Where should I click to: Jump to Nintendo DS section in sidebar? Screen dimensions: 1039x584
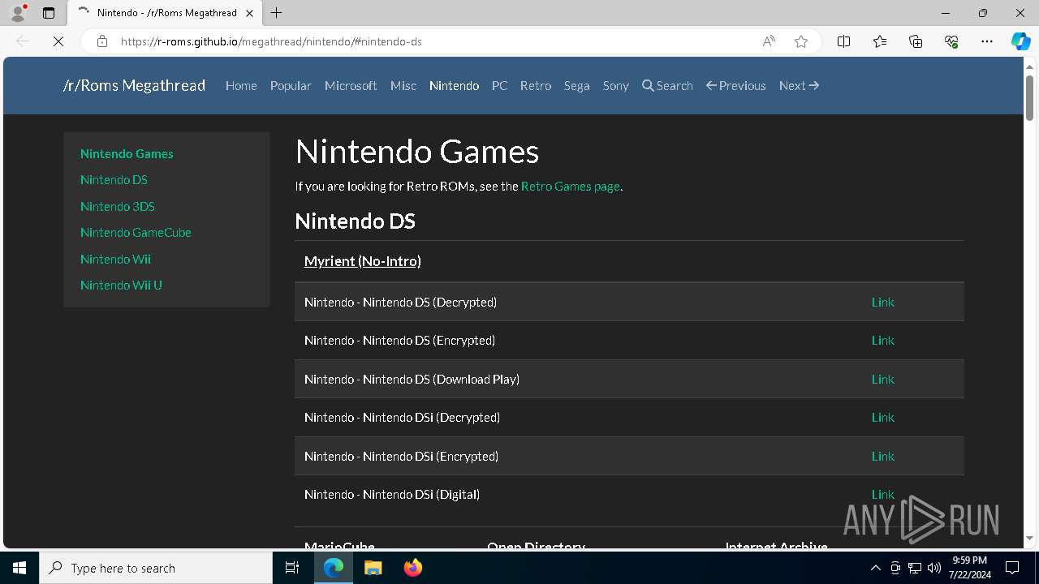click(114, 179)
